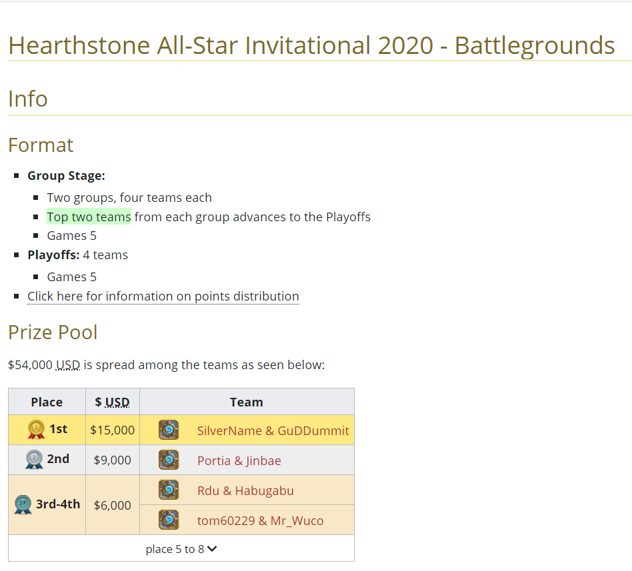The width and height of the screenshot is (632, 571).
Task: Open Rdu & Habugabu team link
Action: pyautogui.click(x=245, y=491)
